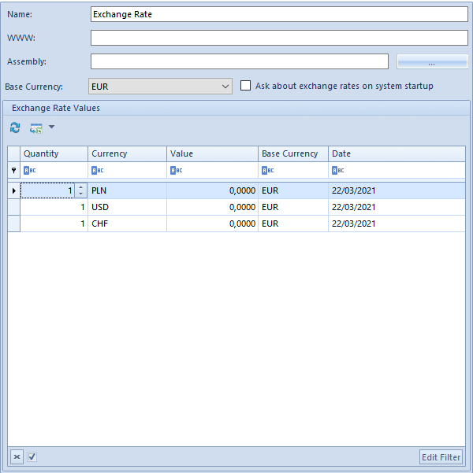The height and width of the screenshot is (473, 473).
Task: Select the CHF currency cell
Action: pyautogui.click(x=127, y=224)
